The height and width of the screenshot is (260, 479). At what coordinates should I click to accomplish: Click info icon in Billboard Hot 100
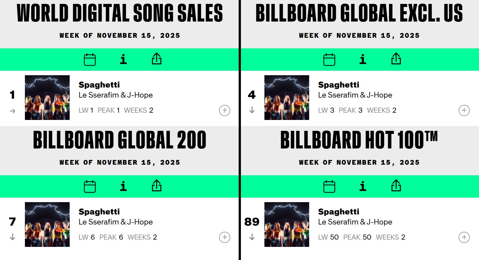363,186
